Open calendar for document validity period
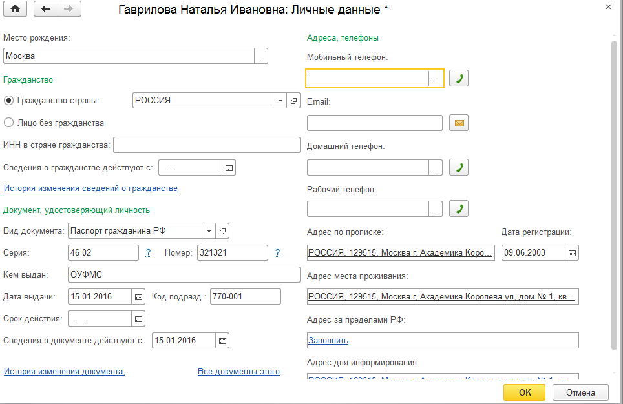 point(138,319)
